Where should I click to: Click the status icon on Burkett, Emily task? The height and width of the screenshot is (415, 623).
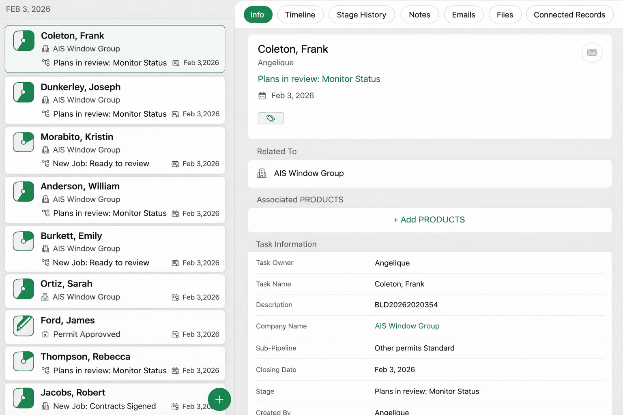pos(24,241)
